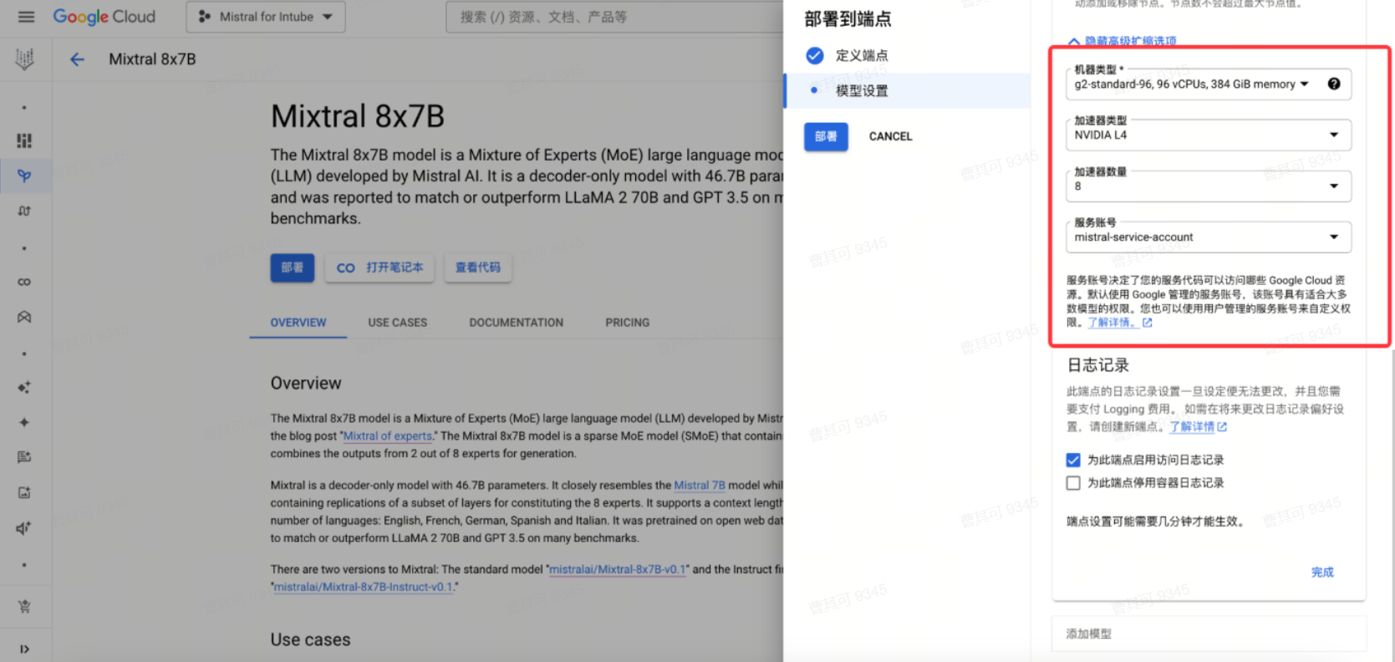Open the Vertex AI logo icon

click(x=24, y=59)
